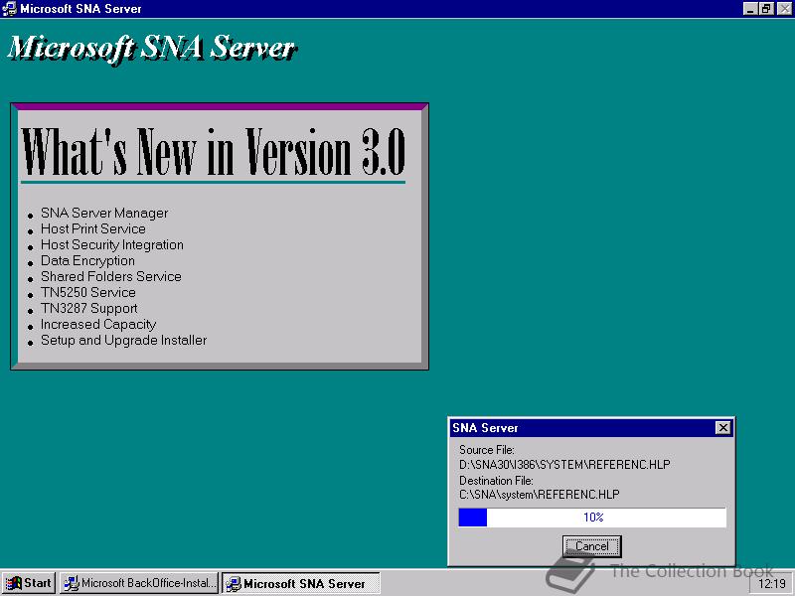This screenshot has width=795, height=596.
Task: Cancel the SNA Server file copy
Action: [591, 546]
